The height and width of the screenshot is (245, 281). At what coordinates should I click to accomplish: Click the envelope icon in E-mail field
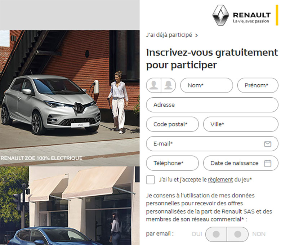point(268,144)
